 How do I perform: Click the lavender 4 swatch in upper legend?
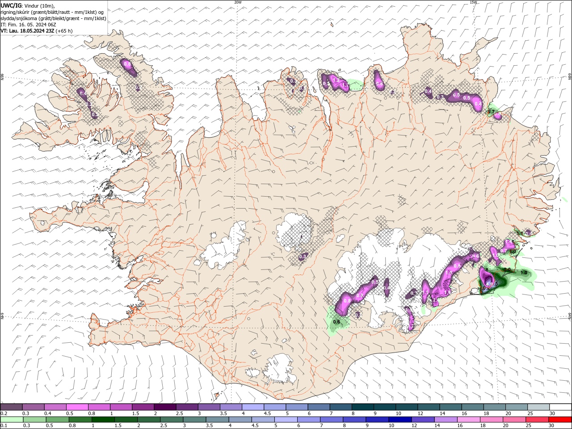click(253, 407)
